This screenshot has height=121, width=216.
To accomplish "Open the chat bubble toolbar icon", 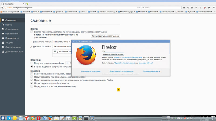I will pos(209,8).
